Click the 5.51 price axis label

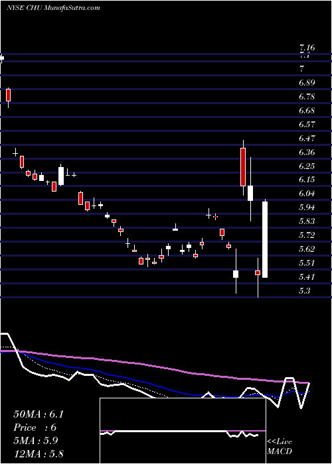coord(307,262)
